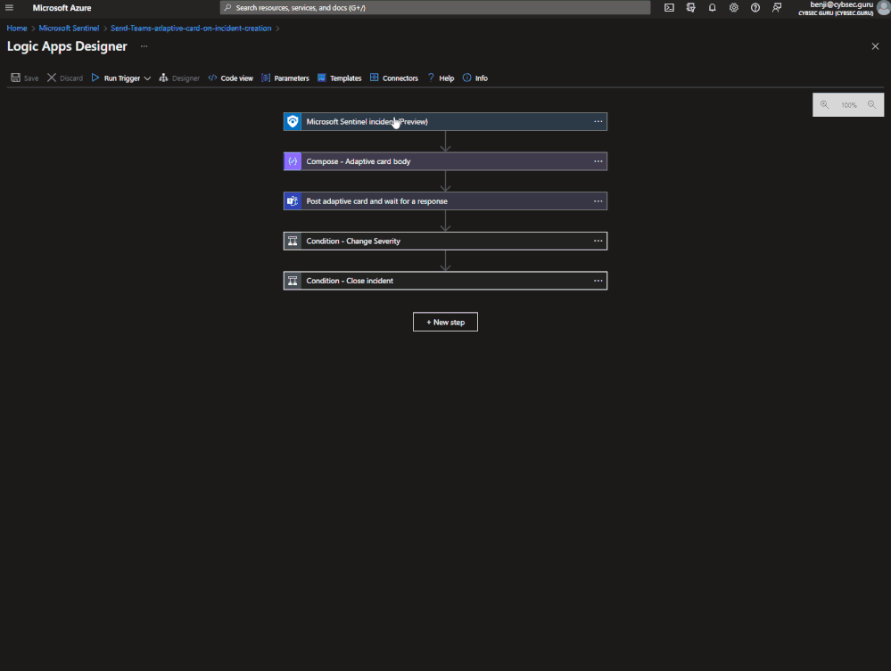Switch to Code view

[x=231, y=78]
